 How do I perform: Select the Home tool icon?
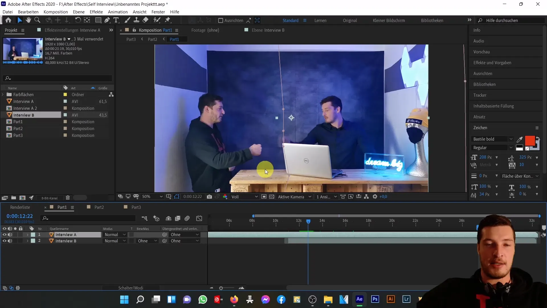pyautogui.click(x=8, y=20)
